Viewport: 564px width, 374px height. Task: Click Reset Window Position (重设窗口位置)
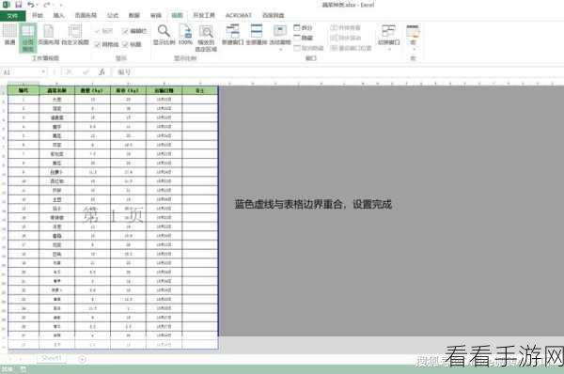351,48
